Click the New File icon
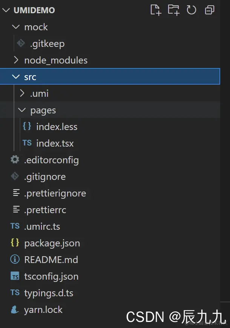The height and width of the screenshot is (328, 230). coord(155,10)
